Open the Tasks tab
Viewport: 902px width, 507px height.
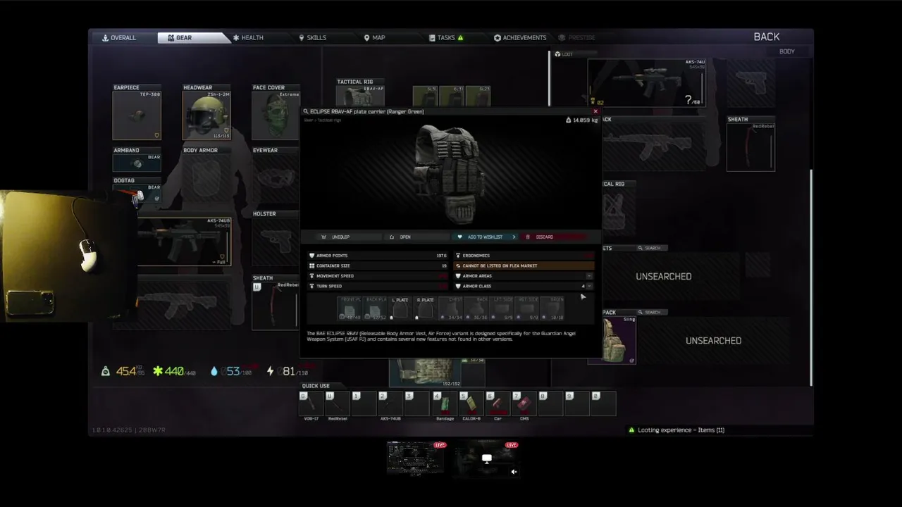446,37
